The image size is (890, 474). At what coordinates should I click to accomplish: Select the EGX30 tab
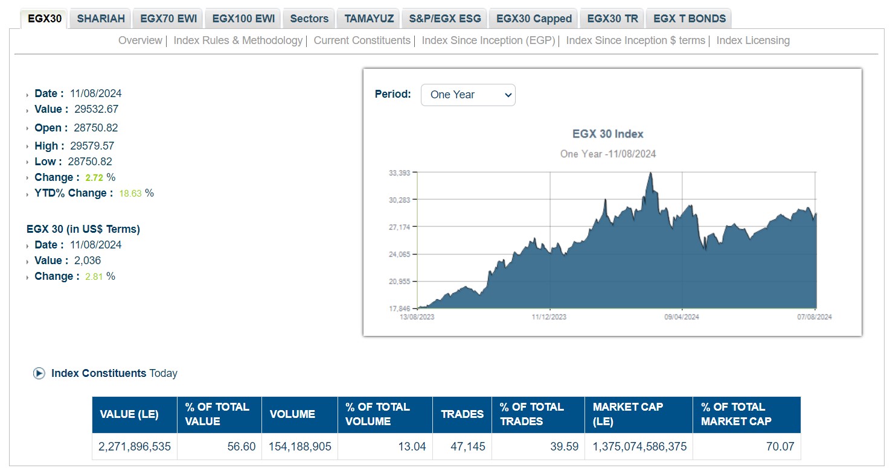(x=45, y=19)
